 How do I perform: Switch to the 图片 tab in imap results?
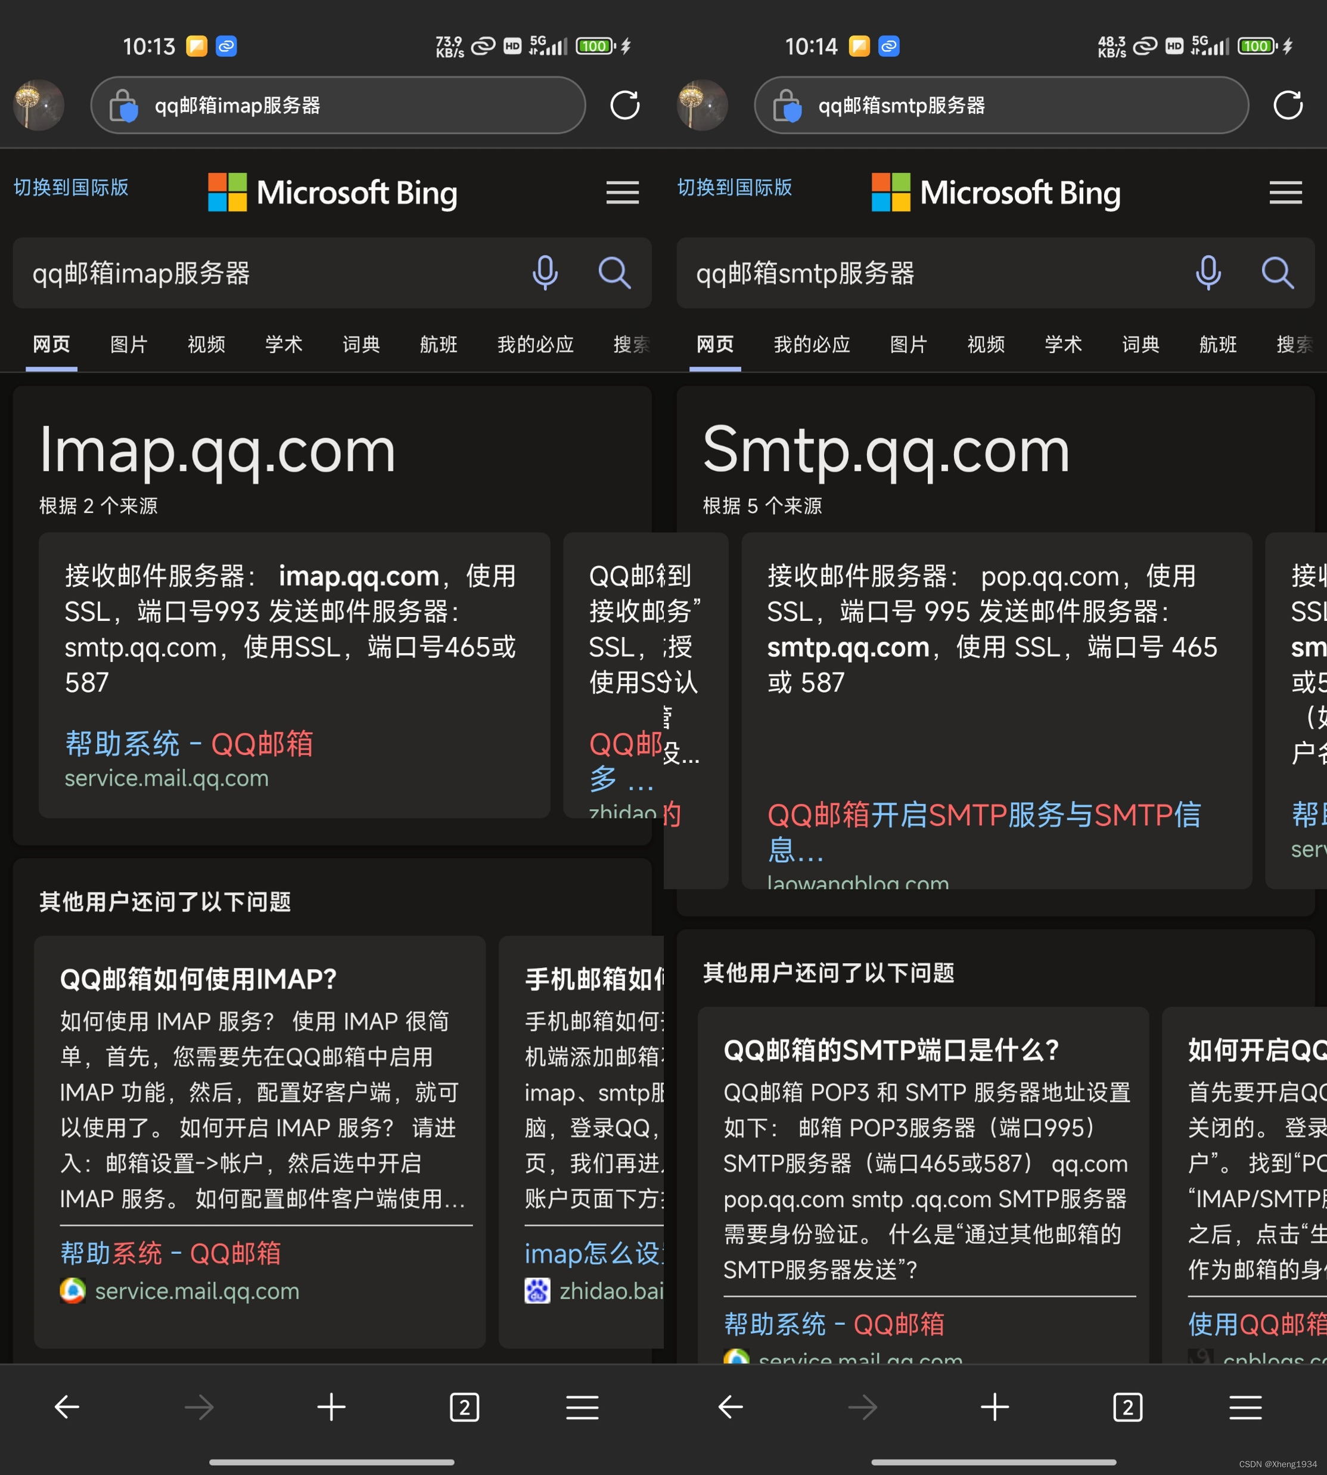(x=128, y=344)
